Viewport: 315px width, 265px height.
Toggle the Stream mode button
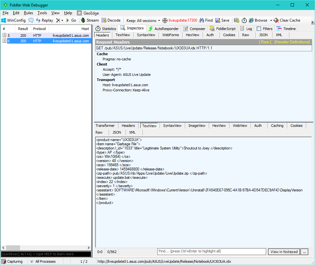point(90,20)
